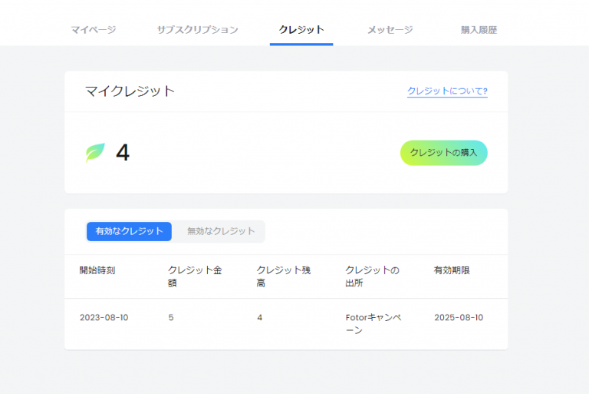The width and height of the screenshot is (589, 394).
Task: Click the クレジット金額 column header
Action: (x=195, y=276)
